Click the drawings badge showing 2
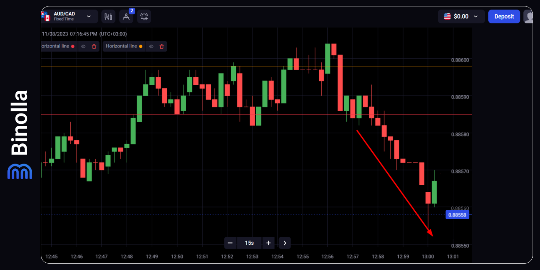 [131, 11]
